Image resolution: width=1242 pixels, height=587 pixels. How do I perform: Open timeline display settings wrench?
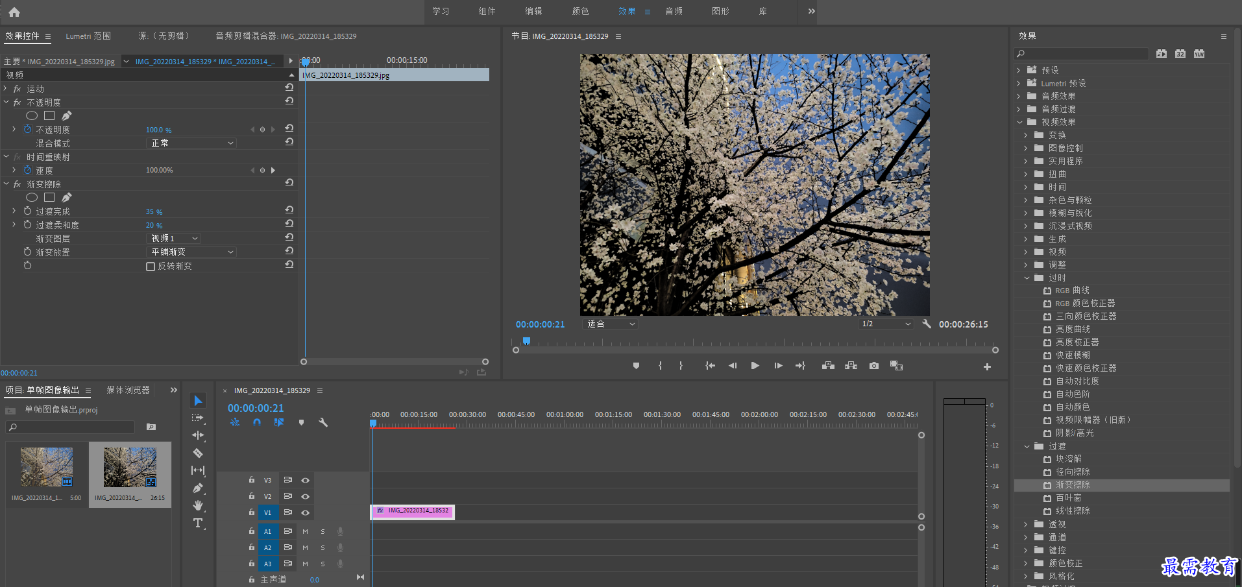coord(323,422)
